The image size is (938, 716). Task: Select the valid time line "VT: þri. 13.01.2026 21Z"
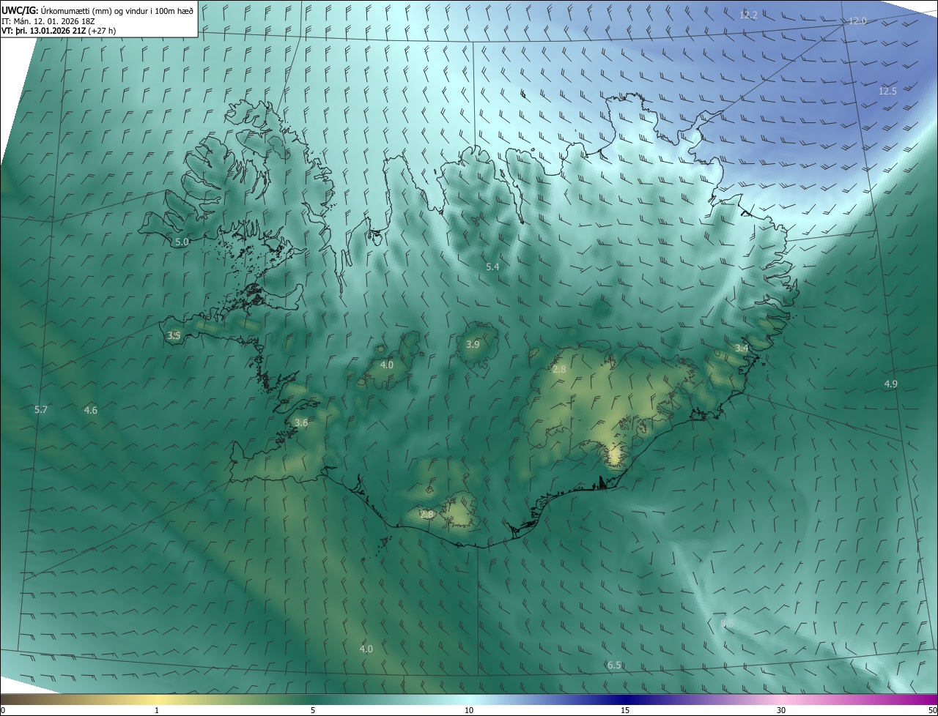point(44,31)
